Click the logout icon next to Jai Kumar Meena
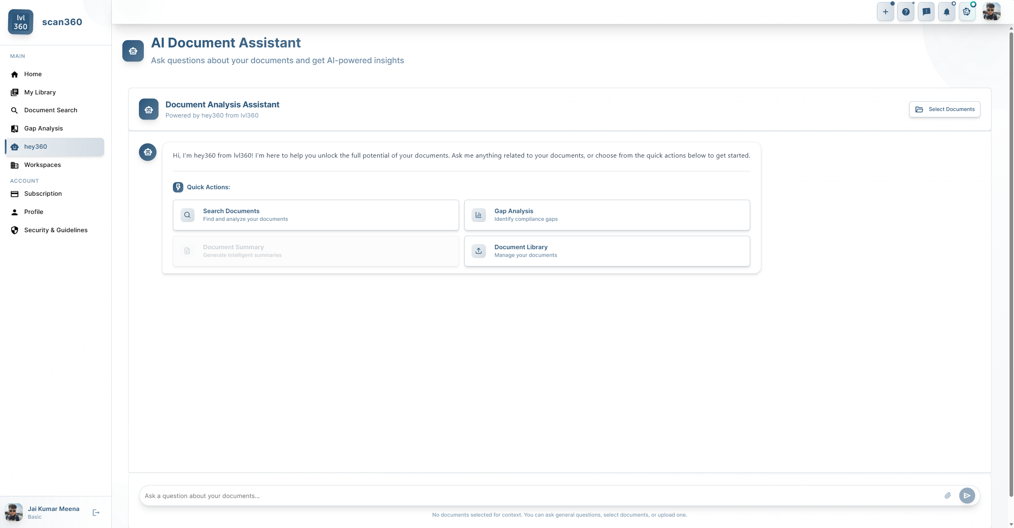This screenshot has width=1014, height=528. (x=96, y=512)
